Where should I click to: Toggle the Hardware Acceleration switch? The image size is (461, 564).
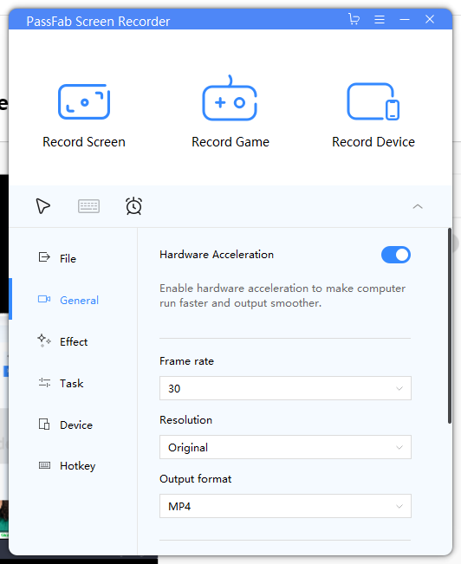coord(396,255)
